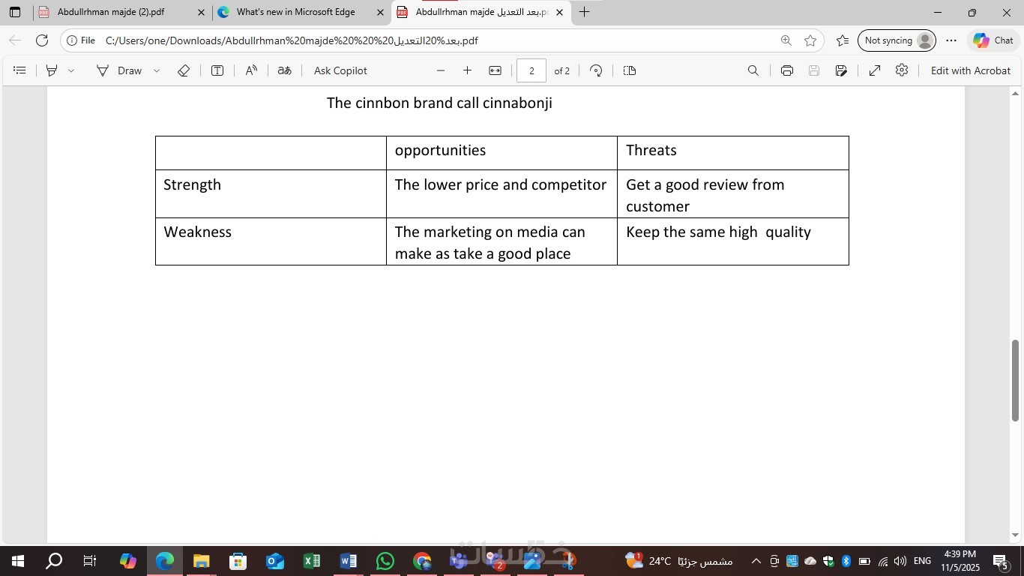Click the Save As icon
Viewport: 1024px width, 576px height.
click(x=842, y=70)
